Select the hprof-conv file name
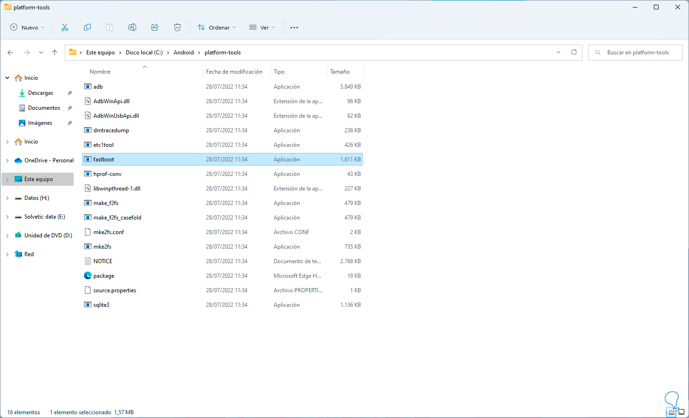The height and width of the screenshot is (418, 689). coord(107,174)
